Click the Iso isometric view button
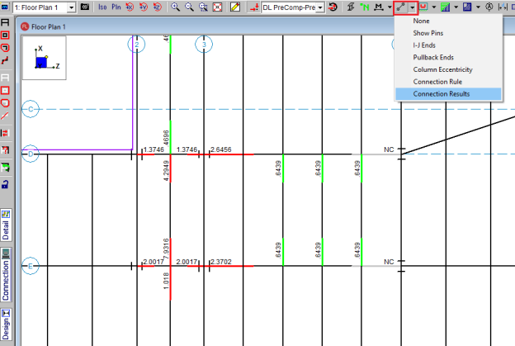The image size is (515, 346). pos(103,7)
